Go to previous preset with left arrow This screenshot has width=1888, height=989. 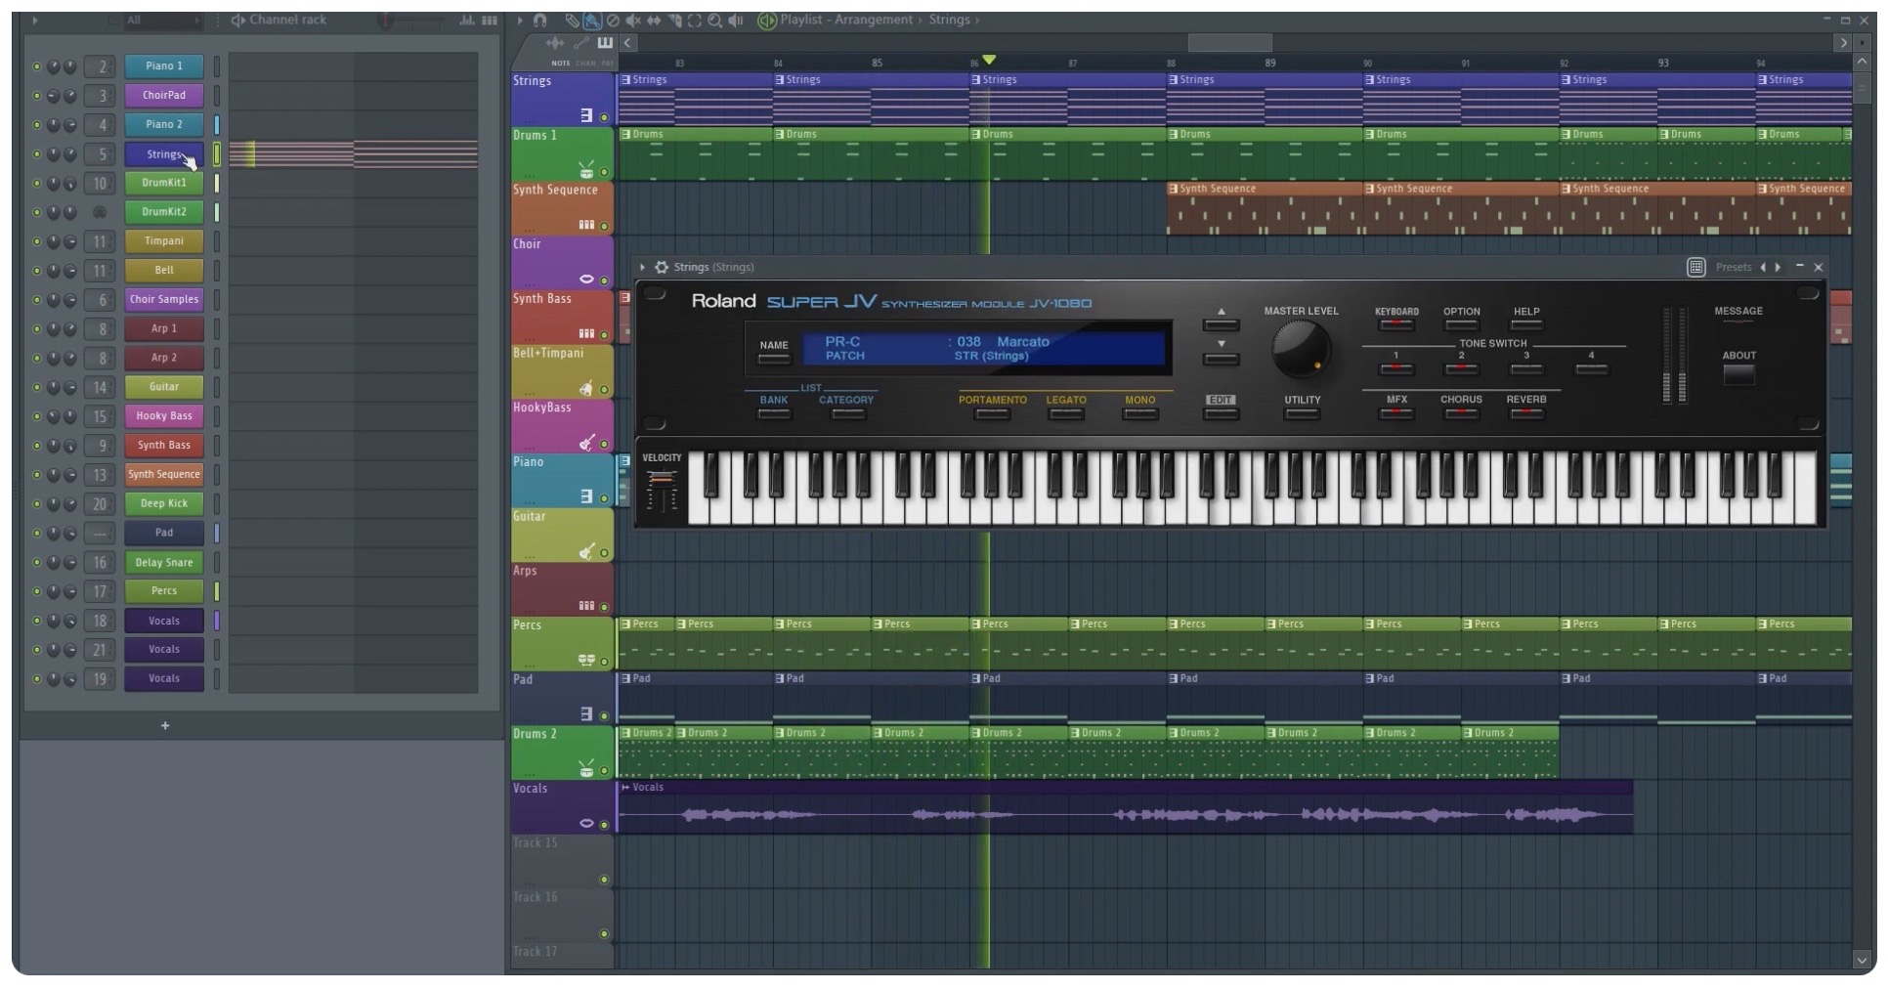point(1763,267)
